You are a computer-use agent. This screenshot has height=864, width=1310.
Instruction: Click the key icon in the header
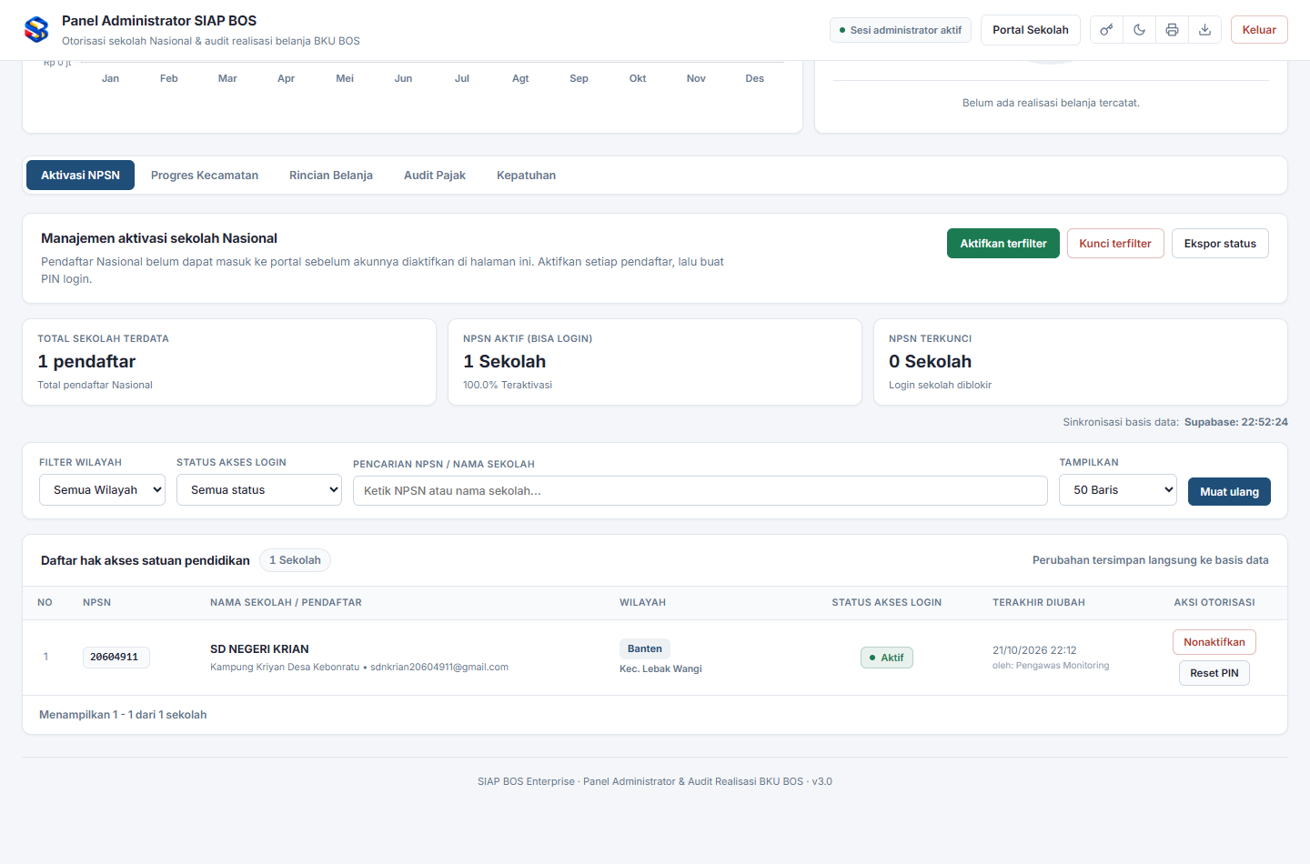(1106, 30)
